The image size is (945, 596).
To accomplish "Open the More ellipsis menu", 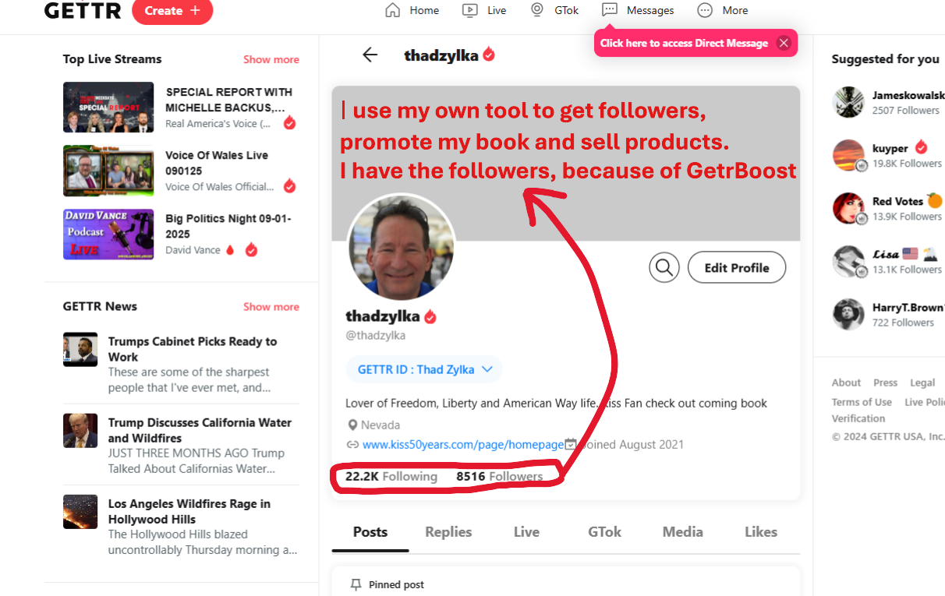I will point(705,10).
